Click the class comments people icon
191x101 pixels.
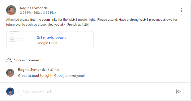pyautogui.click(x=9, y=60)
